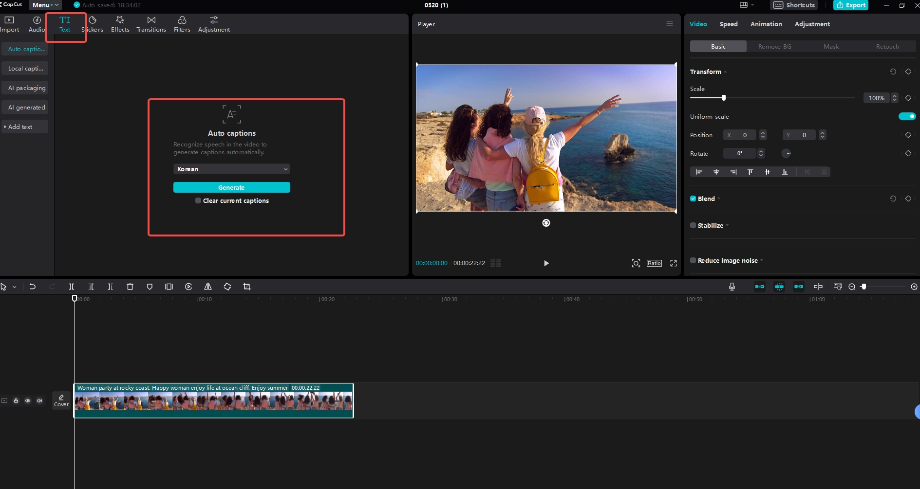Image resolution: width=920 pixels, height=489 pixels.
Task: Open the Effects panel
Action: [x=120, y=23]
